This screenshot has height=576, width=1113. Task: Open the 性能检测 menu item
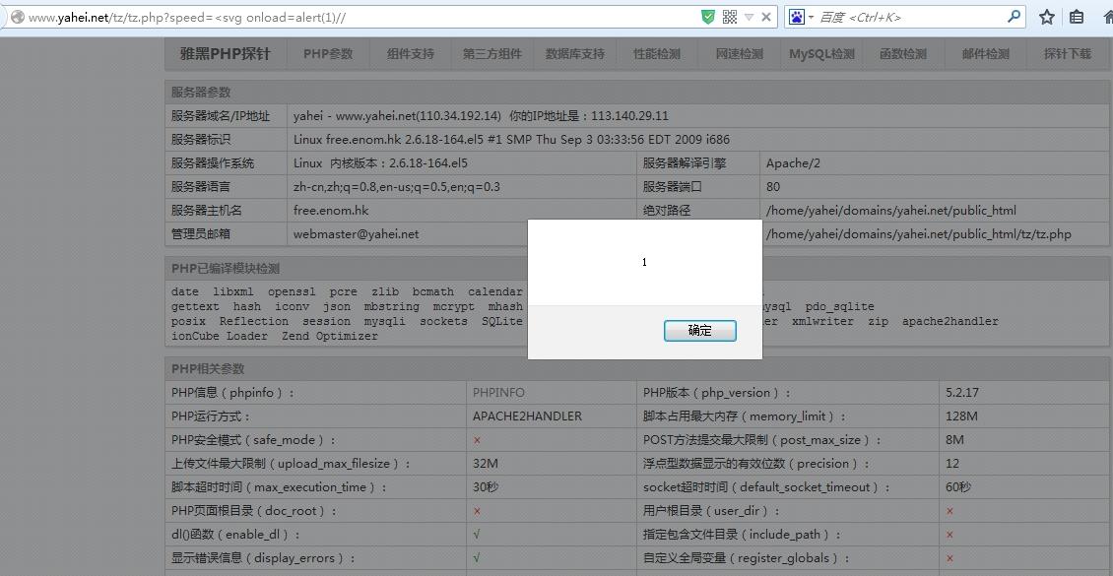(x=655, y=54)
